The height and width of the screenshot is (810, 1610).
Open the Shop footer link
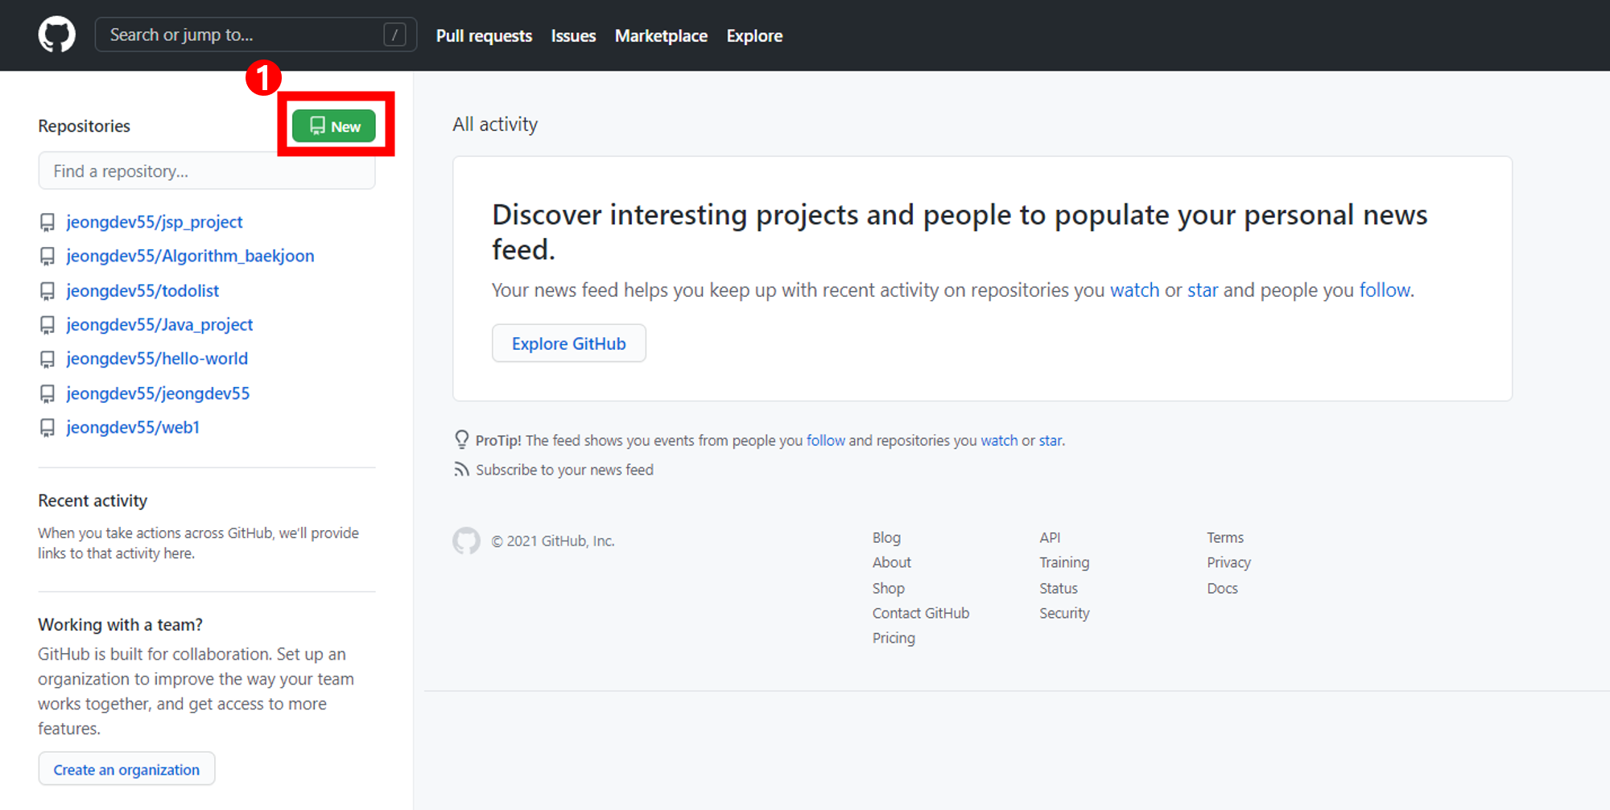tap(889, 588)
